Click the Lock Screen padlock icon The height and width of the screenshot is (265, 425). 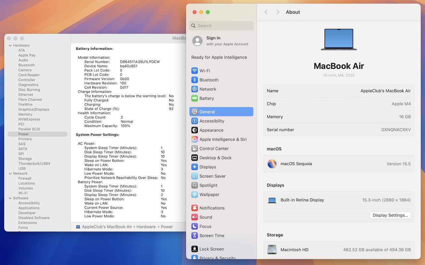point(195,249)
